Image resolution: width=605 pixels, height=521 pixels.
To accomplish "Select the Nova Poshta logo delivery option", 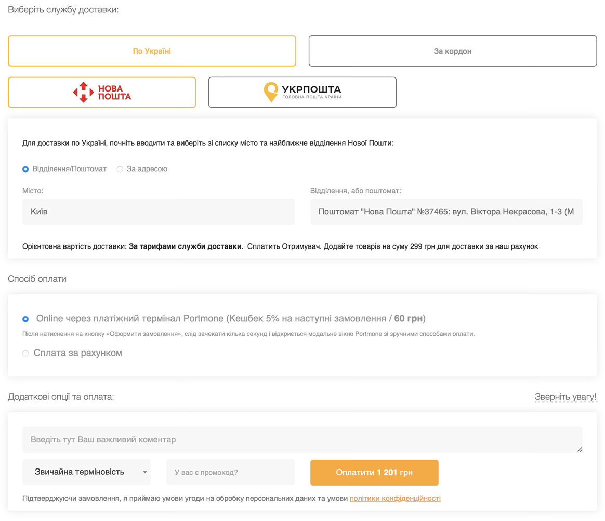I will coord(102,93).
